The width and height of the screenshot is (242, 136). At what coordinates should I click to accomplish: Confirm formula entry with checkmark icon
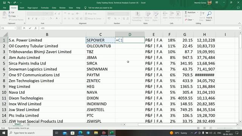click(x=30, y=28)
